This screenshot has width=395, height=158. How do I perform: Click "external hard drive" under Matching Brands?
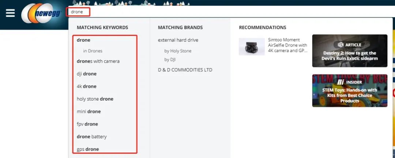pyautogui.click(x=178, y=40)
